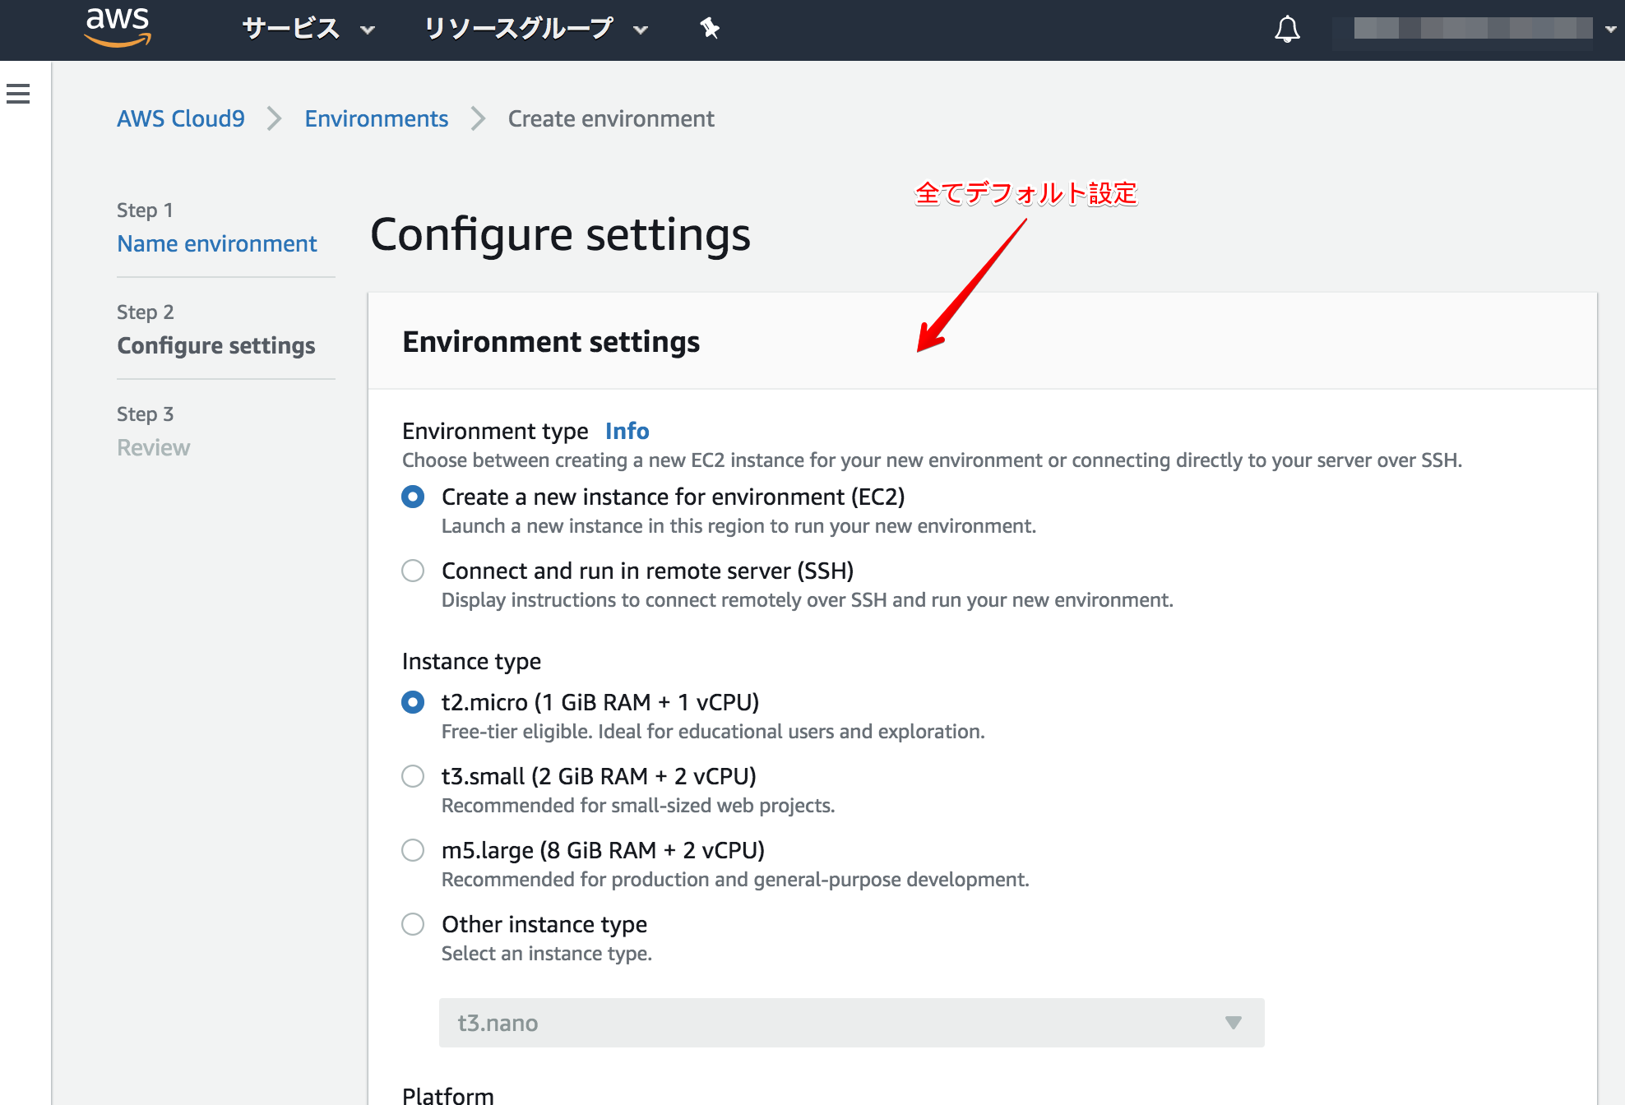Click the 'Instance type' section label
Viewport: 1625px width, 1105px height.
pyautogui.click(x=471, y=661)
